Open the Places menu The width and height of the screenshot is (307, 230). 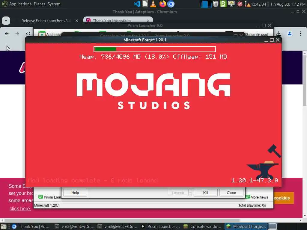(39, 4)
